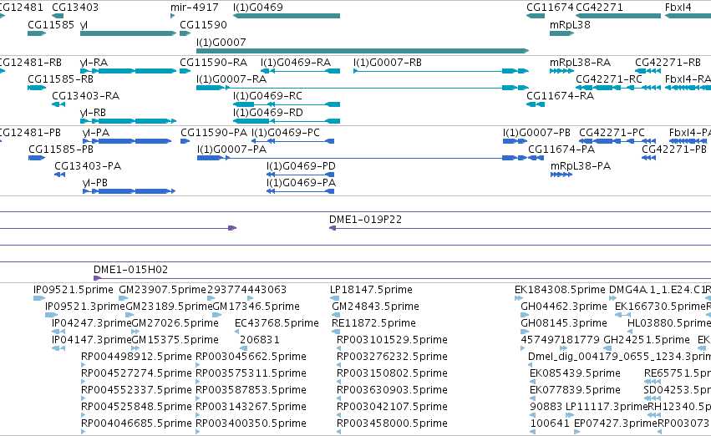This screenshot has width=711, height=436.
Task: Click transcript CG13403-RA label
Action: [x=86, y=96]
